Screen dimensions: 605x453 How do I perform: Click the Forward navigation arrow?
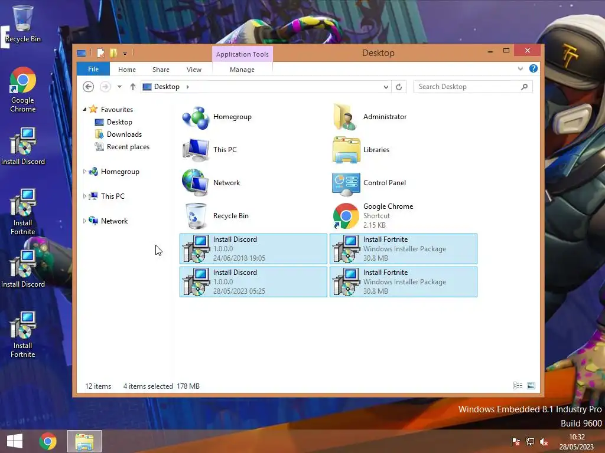(105, 87)
